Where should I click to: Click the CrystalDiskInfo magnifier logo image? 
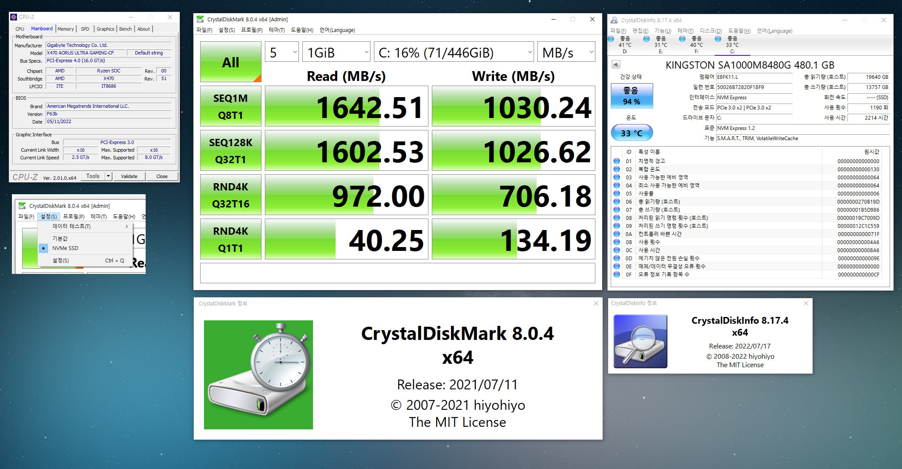click(641, 341)
